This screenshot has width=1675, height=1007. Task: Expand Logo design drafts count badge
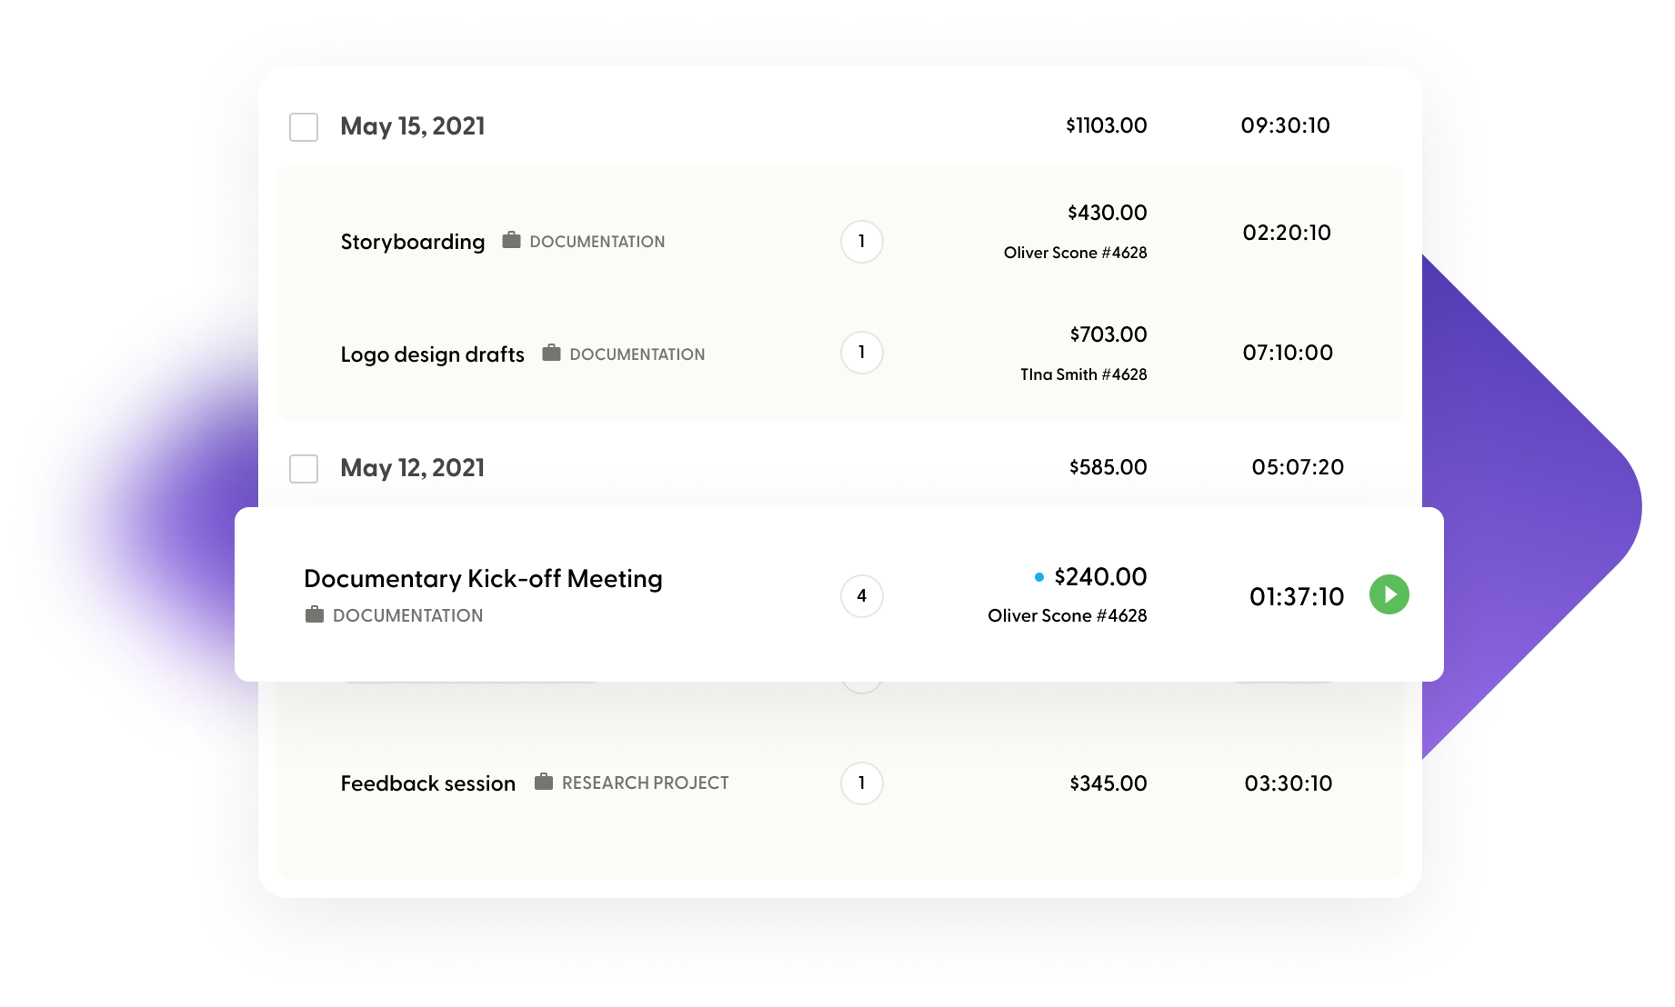point(861,353)
